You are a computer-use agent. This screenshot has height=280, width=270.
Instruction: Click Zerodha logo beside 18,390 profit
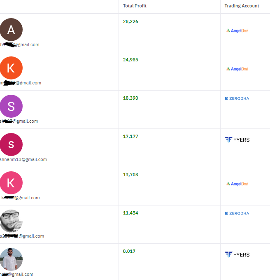(237, 98)
